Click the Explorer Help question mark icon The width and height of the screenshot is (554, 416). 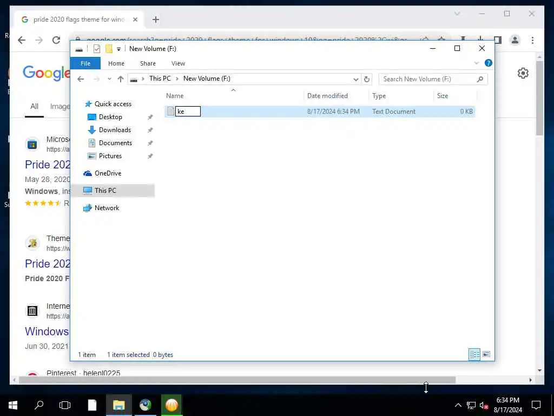[489, 63]
